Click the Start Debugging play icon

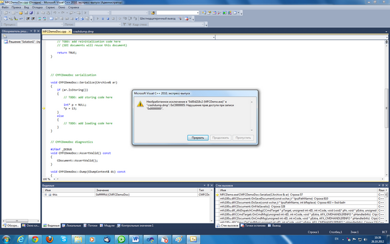85,13
